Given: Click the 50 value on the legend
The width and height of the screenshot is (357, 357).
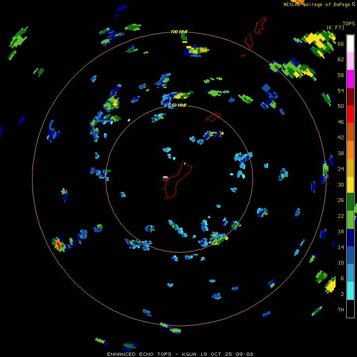Looking at the screenshot, I should (341, 106).
